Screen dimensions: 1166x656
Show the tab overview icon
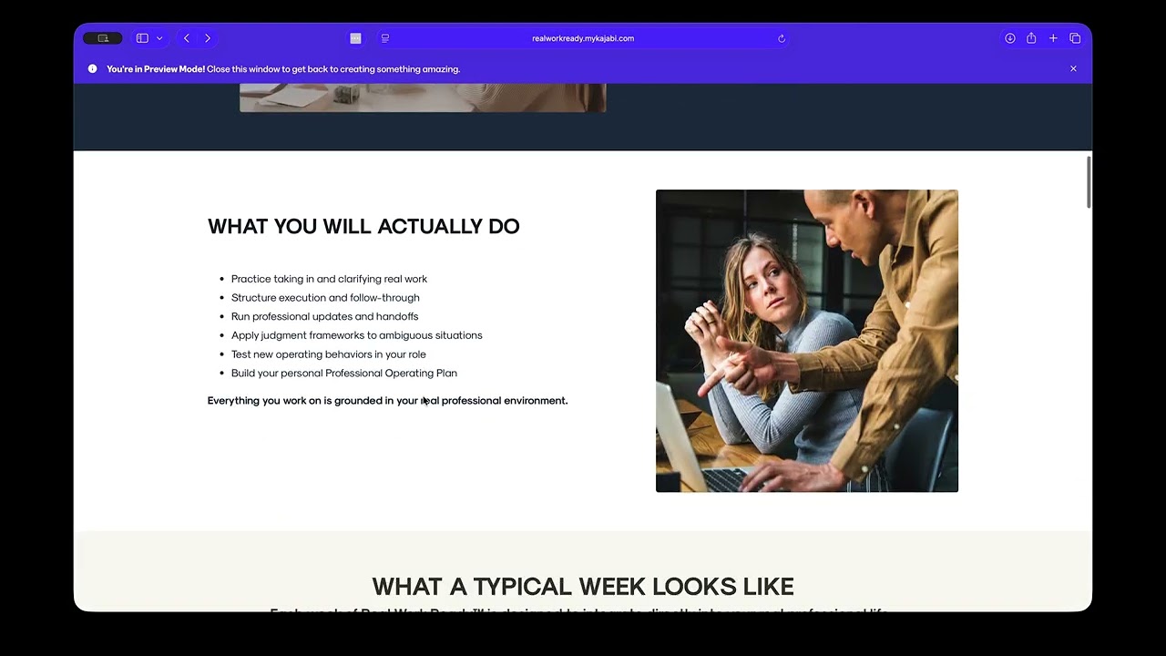click(x=1075, y=38)
